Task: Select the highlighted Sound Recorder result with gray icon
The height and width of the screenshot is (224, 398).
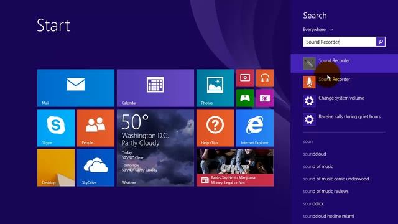Action: pos(344,63)
